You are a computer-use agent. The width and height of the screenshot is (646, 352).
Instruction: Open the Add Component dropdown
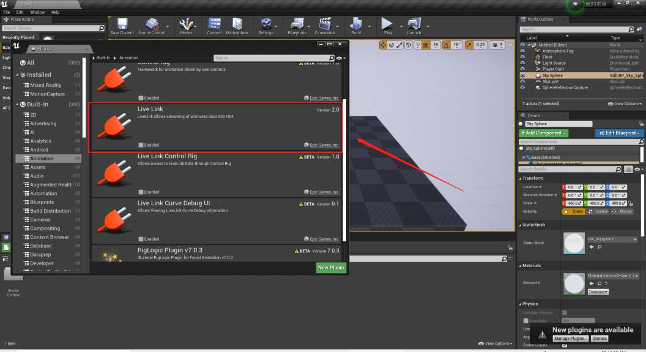pos(543,133)
